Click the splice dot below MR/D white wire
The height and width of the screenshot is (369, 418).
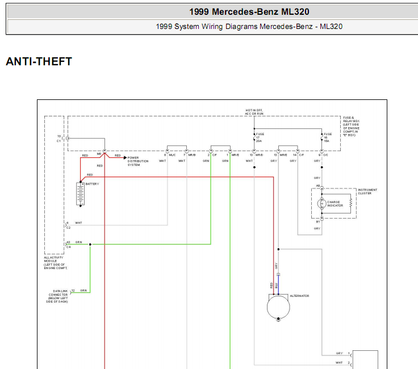click(254, 167)
